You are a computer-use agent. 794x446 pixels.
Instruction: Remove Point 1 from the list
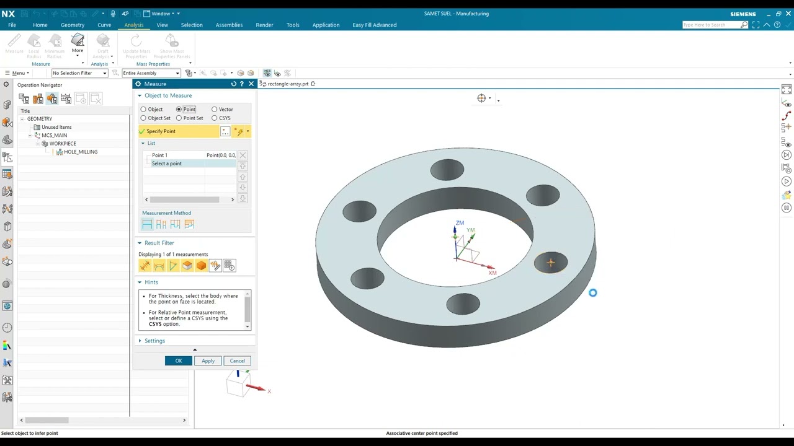[243, 155]
